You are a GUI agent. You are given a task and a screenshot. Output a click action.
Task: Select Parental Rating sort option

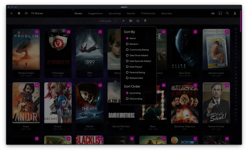135,72
